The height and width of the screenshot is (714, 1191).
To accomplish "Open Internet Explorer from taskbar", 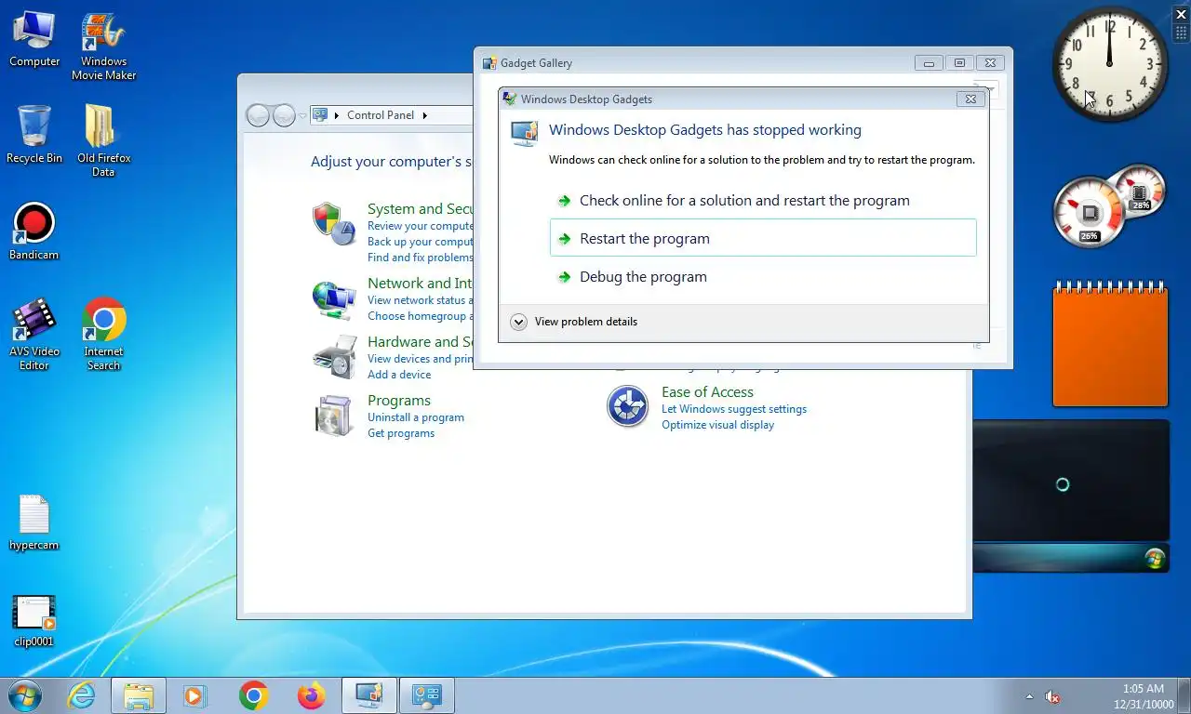I will coord(82,695).
